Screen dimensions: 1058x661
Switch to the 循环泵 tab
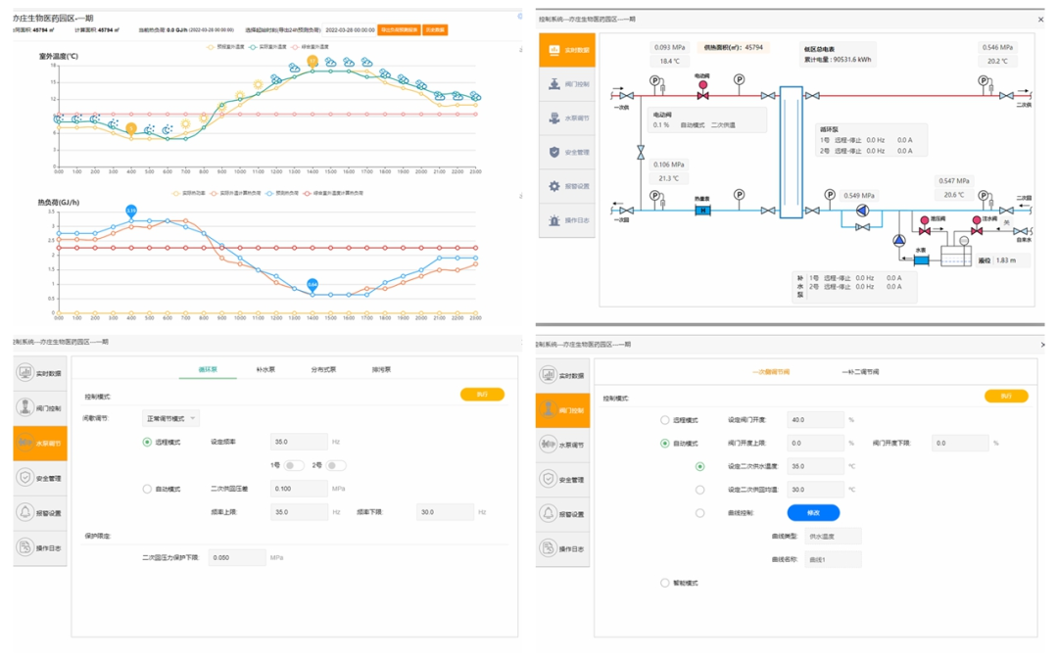pyautogui.click(x=207, y=369)
